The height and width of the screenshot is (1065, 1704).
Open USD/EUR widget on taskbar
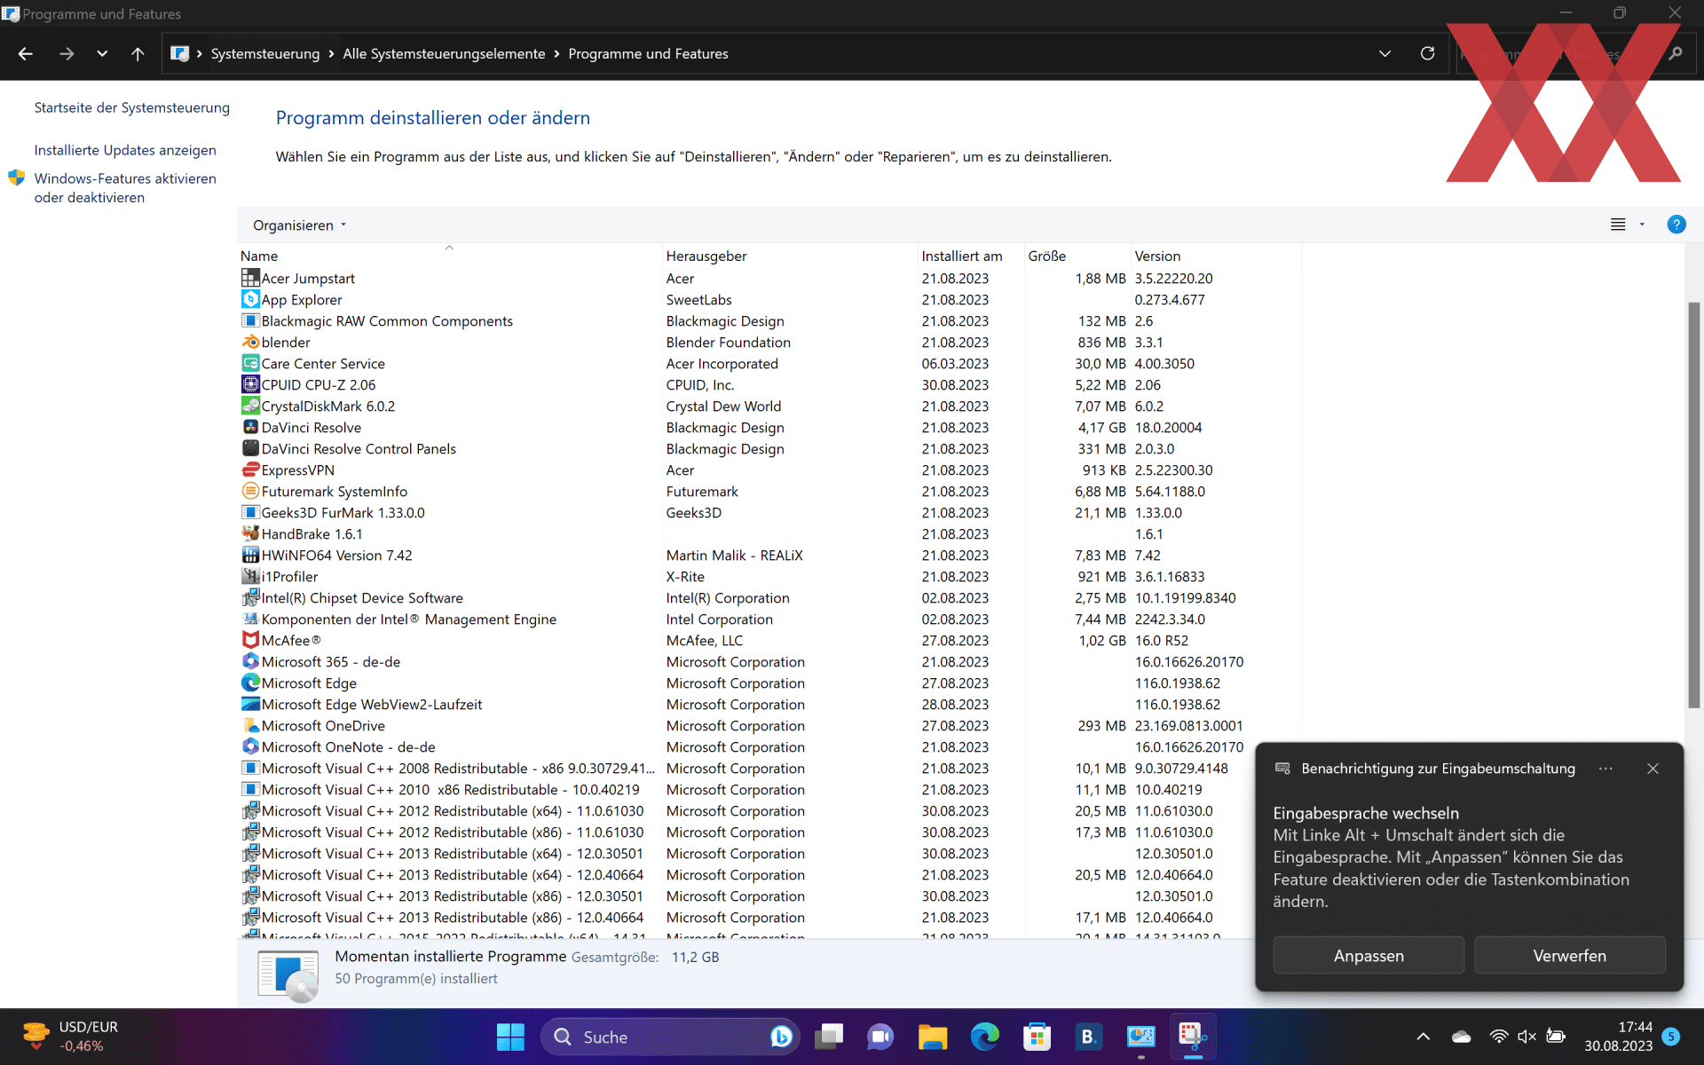coord(71,1037)
